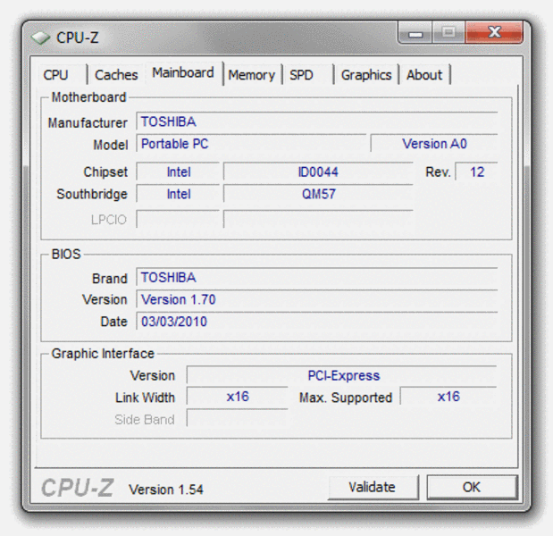553x536 pixels.
Task: Click the 'Motherboard' group heading
Action: pyautogui.click(x=88, y=97)
